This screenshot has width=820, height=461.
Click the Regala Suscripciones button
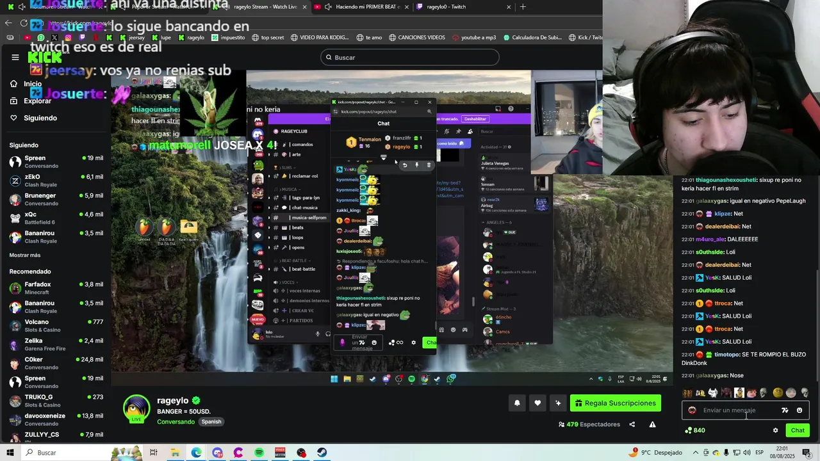[x=616, y=403]
